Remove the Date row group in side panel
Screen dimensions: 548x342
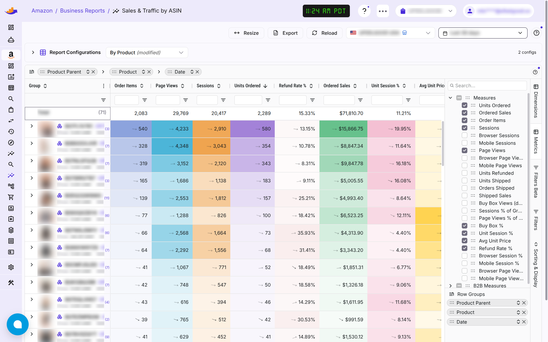[524, 322]
